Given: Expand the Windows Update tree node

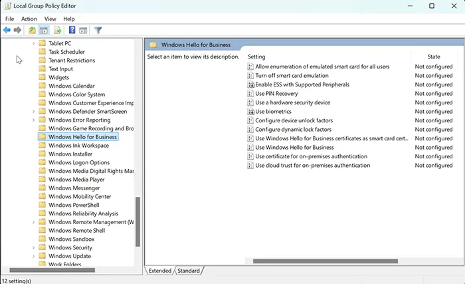Looking at the screenshot, I should pos(34,256).
